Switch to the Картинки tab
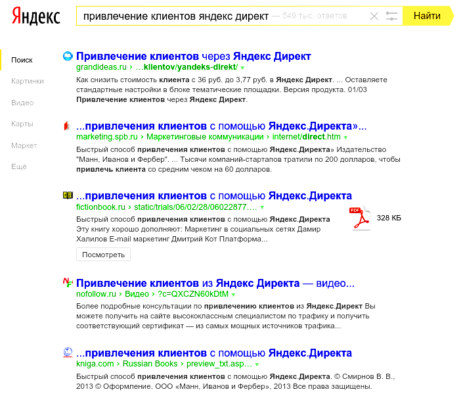 [28, 81]
